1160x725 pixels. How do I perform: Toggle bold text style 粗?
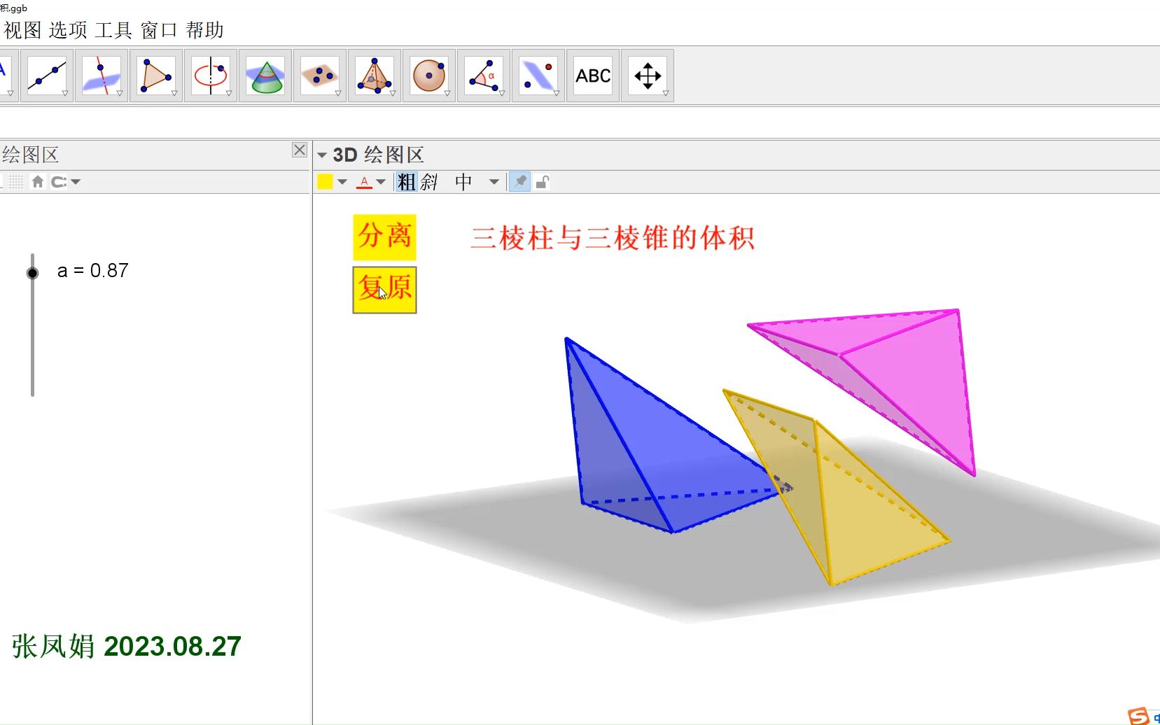point(405,181)
